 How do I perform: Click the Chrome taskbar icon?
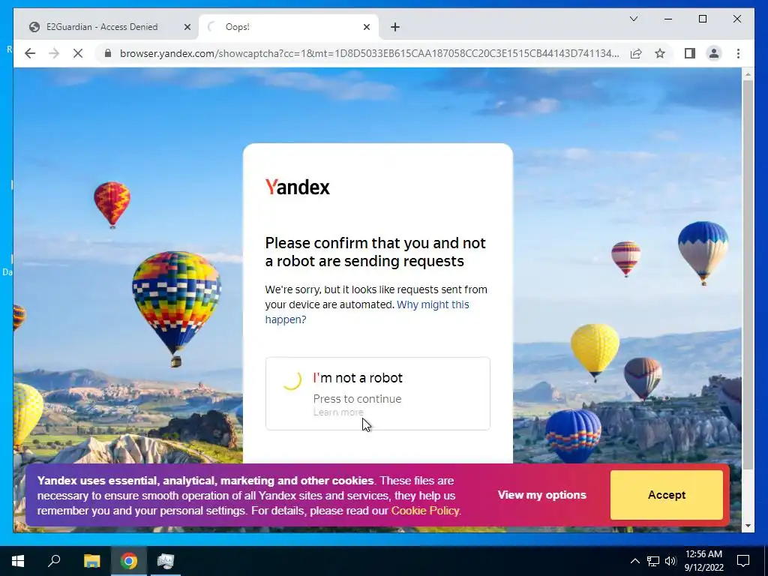129,561
